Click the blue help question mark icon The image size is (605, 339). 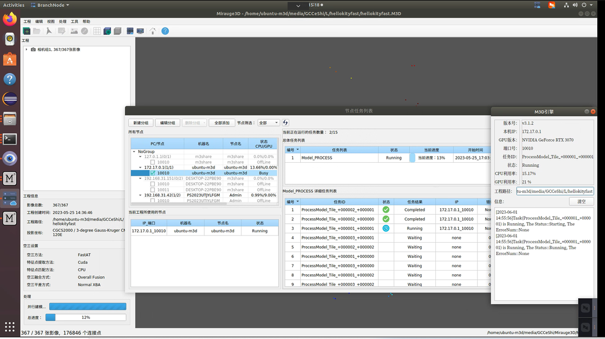pyautogui.click(x=165, y=31)
